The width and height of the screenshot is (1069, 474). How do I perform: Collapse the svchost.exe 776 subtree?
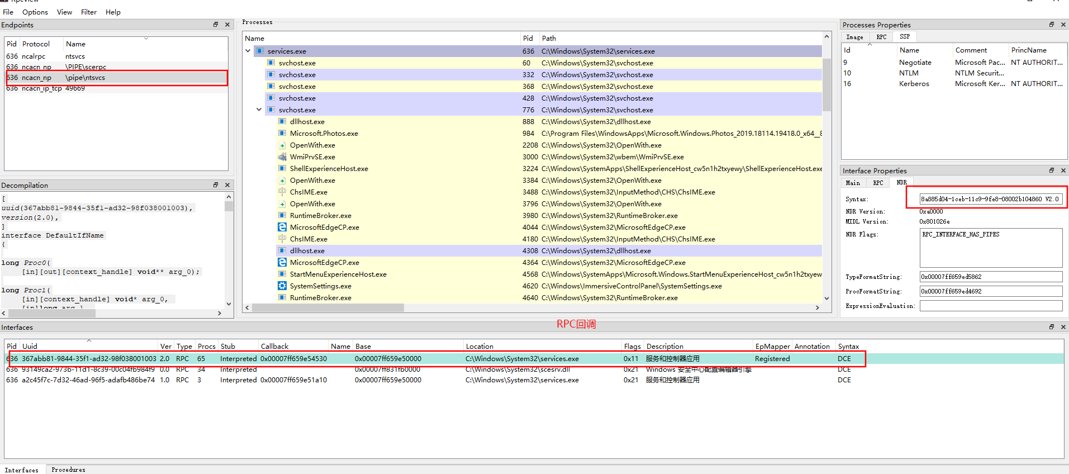[259, 110]
